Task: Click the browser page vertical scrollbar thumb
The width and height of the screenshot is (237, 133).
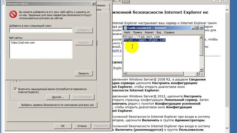Action: [x=227, y=59]
